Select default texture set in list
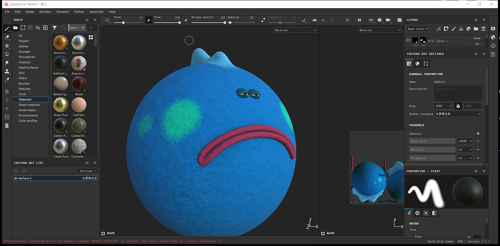The image size is (500, 246). [55, 178]
